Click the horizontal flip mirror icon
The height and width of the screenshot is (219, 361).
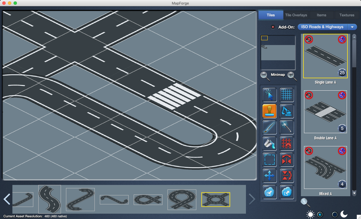pyautogui.click(x=287, y=160)
